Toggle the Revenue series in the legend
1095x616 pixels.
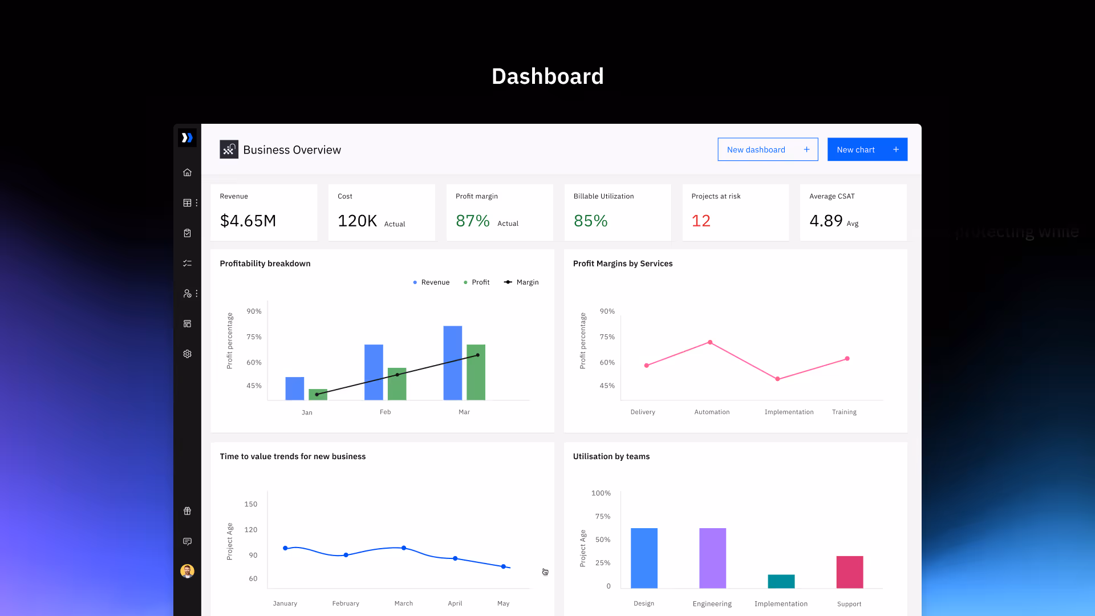point(431,282)
